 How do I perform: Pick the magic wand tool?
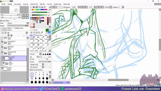pyautogui.click(x=36, y=30)
